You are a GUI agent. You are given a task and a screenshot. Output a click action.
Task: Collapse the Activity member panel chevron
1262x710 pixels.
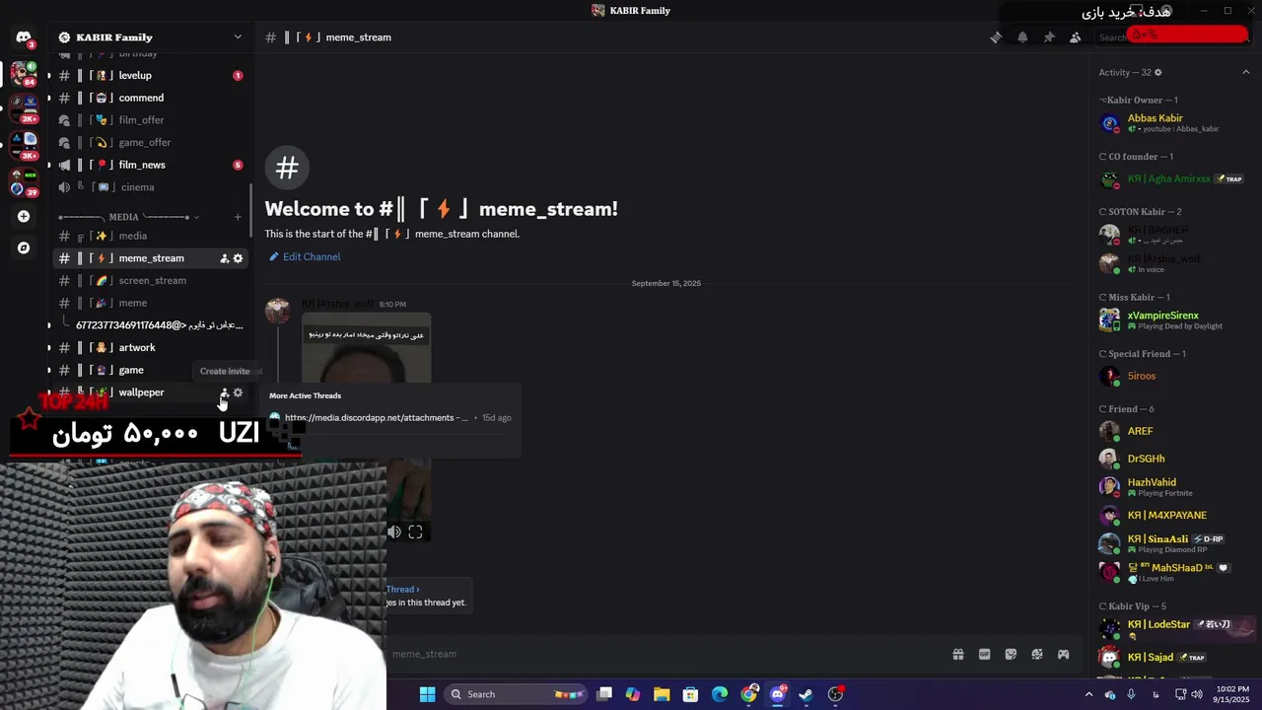(x=1246, y=72)
